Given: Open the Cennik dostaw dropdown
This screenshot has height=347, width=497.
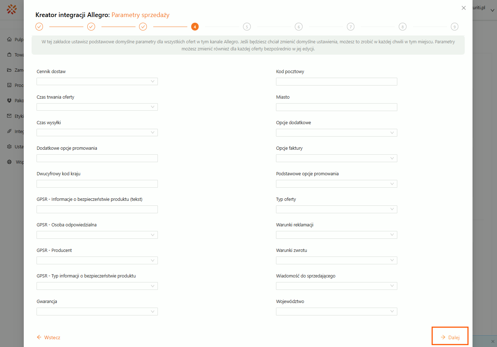Looking at the screenshot, I should tap(97, 82).
